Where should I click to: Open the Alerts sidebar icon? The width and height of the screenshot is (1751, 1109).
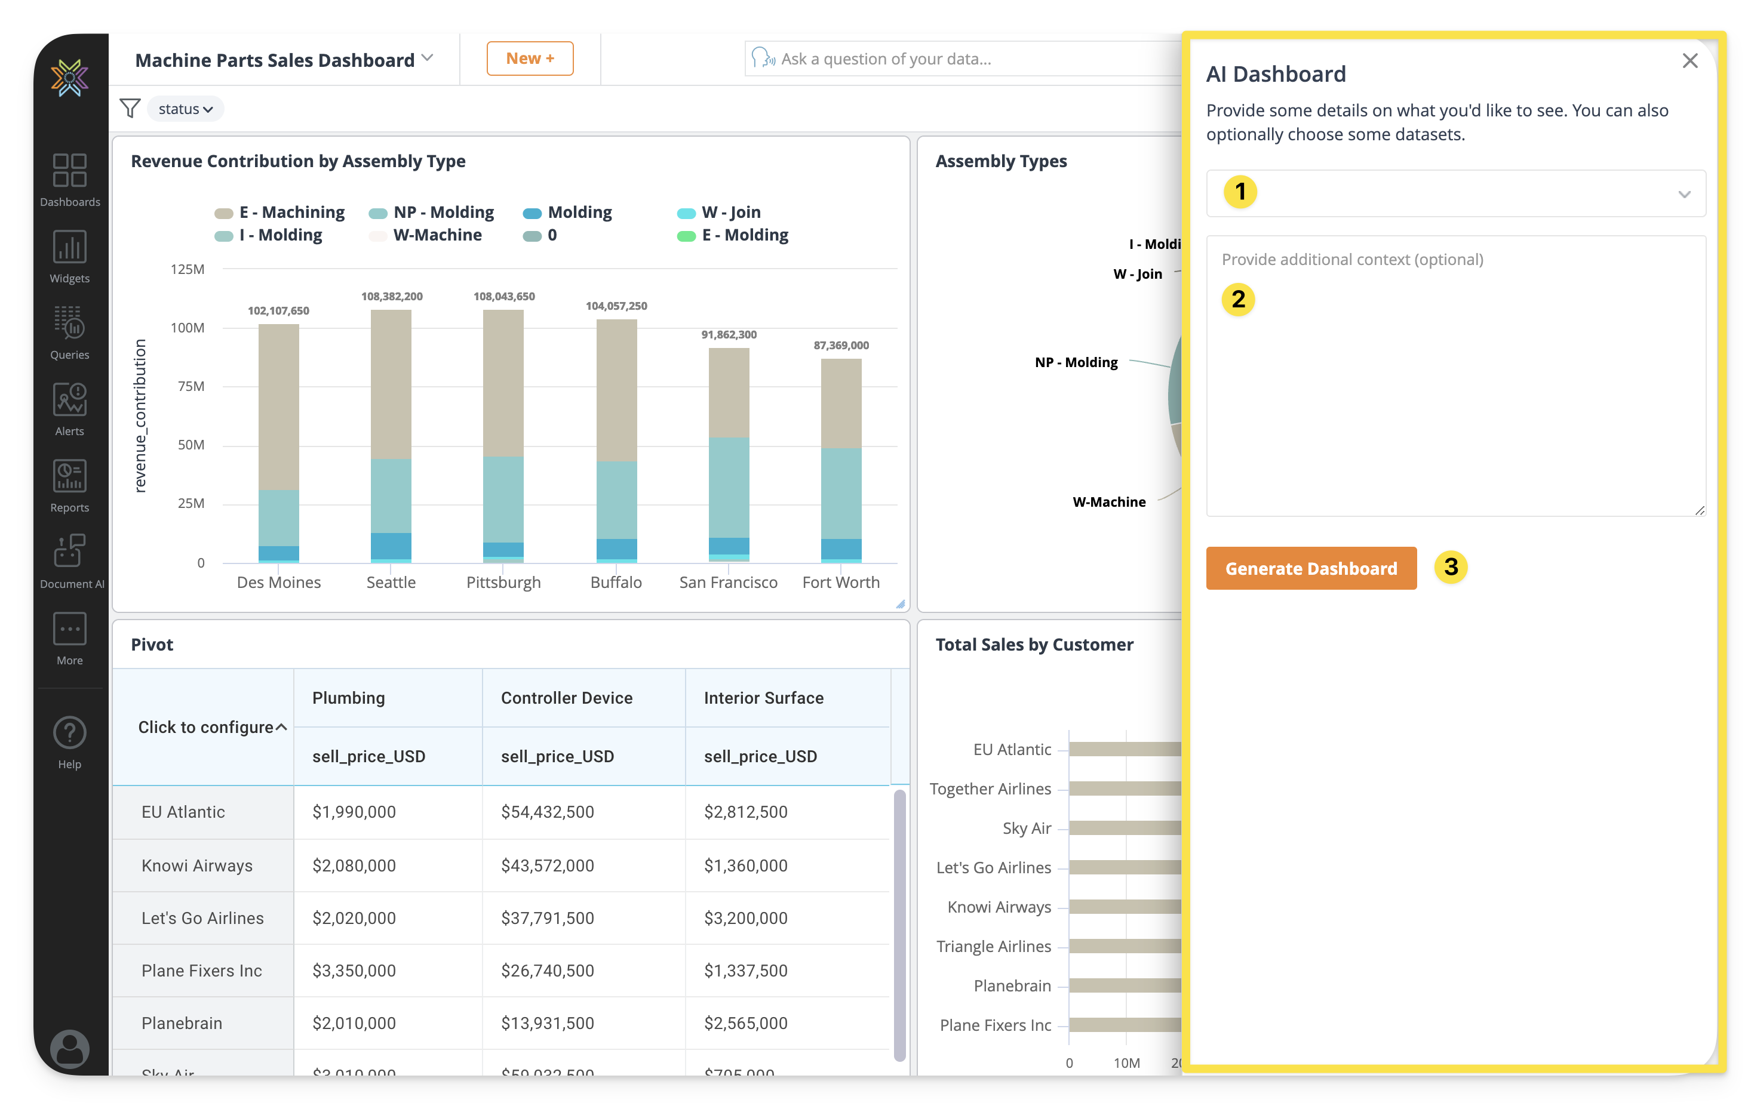click(70, 408)
